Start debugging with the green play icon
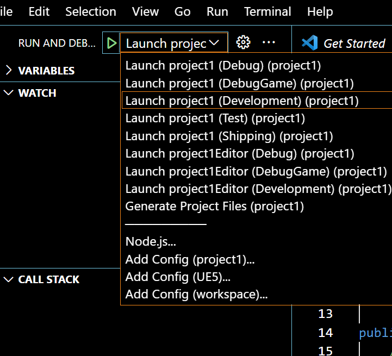Viewport: 392px width, 356px height. pyautogui.click(x=111, y=43)
